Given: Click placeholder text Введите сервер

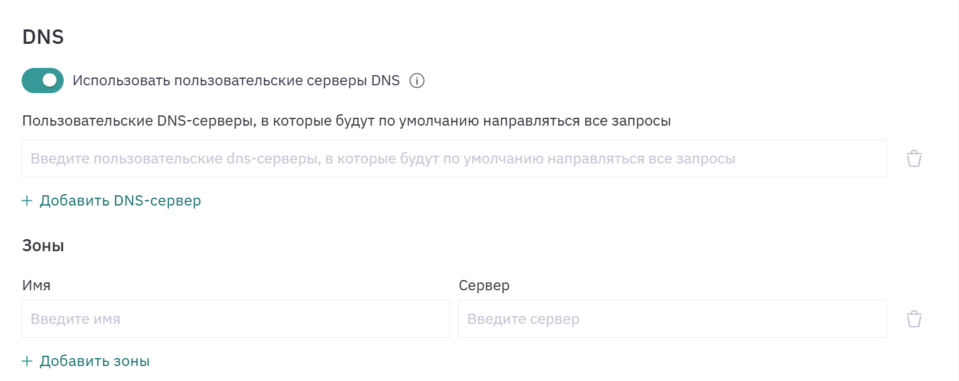Looking at the screenshot, I should pos(523,320).
